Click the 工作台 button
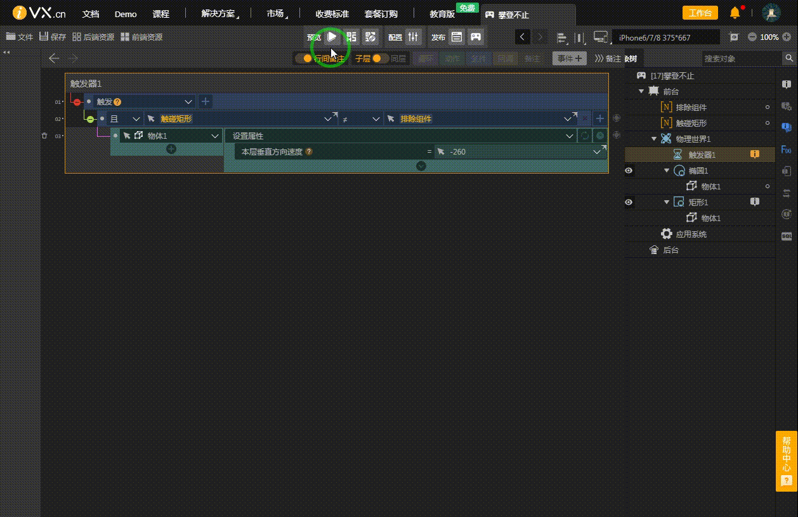Viewport: 798px width, 517px height. [x=700, y=13]
